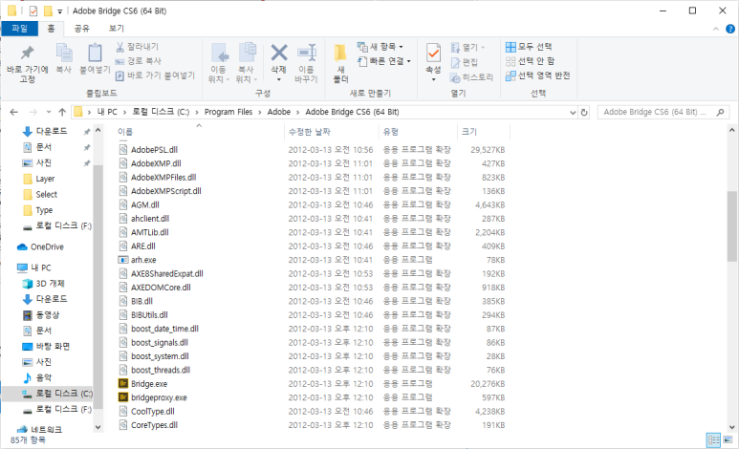
Task: Pin to Quick access (바로 가기에 고정)
Action: point(28,64)
